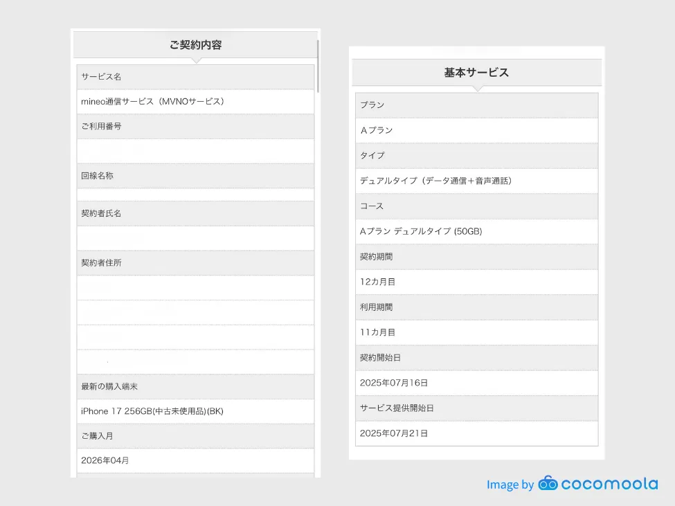This screenshot has height=506, width=675.
Task: Click the 基本サービス section header
Action: point(476,73)
